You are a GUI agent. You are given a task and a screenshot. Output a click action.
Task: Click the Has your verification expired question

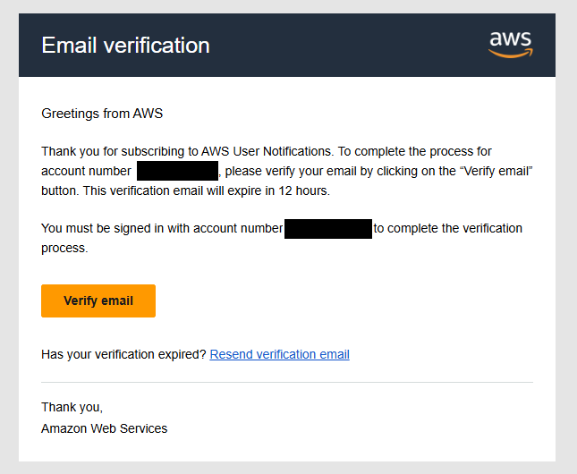click(123, 354)
